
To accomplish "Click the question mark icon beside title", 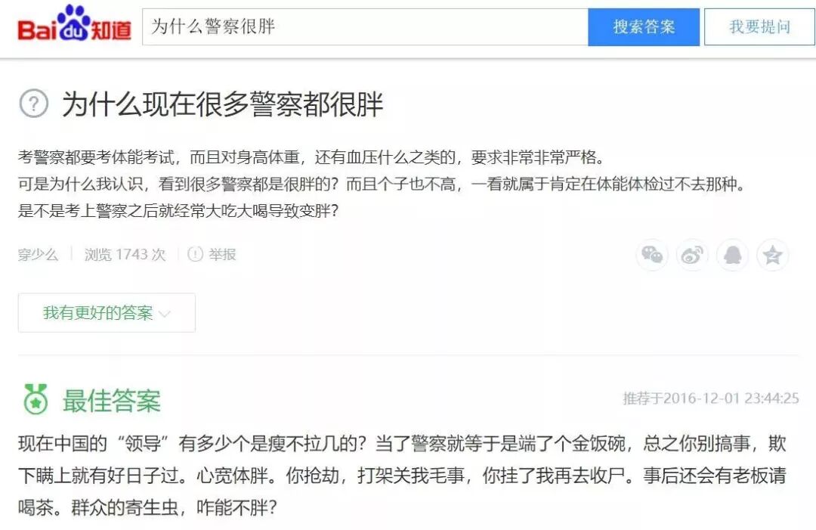I will (34, 103).
